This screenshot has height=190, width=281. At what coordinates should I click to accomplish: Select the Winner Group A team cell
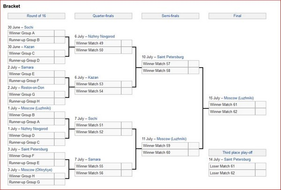(31, 33)
